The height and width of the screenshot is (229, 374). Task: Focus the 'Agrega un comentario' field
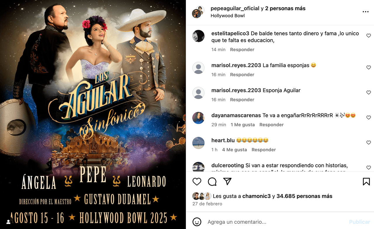[275, 222]
